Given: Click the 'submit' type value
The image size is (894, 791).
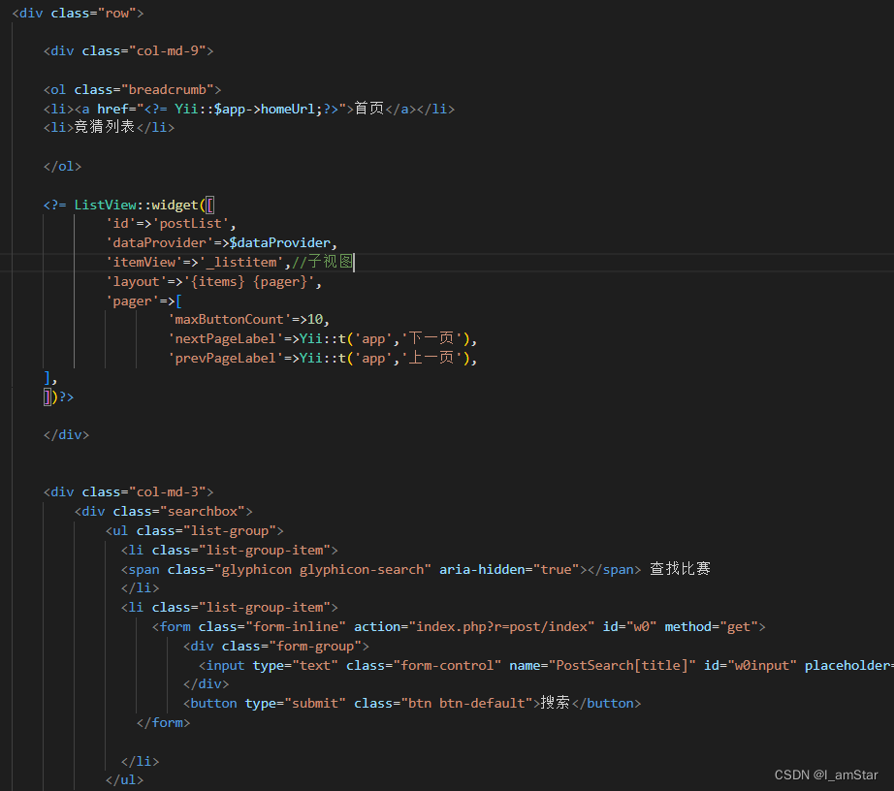Looking at the screenshot, I should 315,704.
